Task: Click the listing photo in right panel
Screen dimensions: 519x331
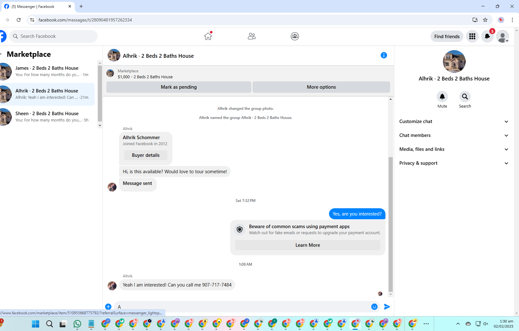Action: 454,62
